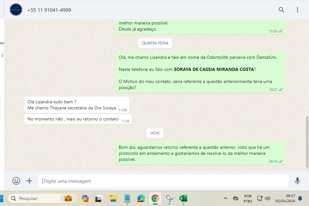Image resolution: width=309 pixels, height=206 pixels.
Task: Click the 09:19 message read receipt
Action: click(281, 161)
